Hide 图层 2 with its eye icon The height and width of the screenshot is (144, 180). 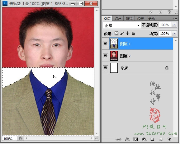click(x=105, y=56)
